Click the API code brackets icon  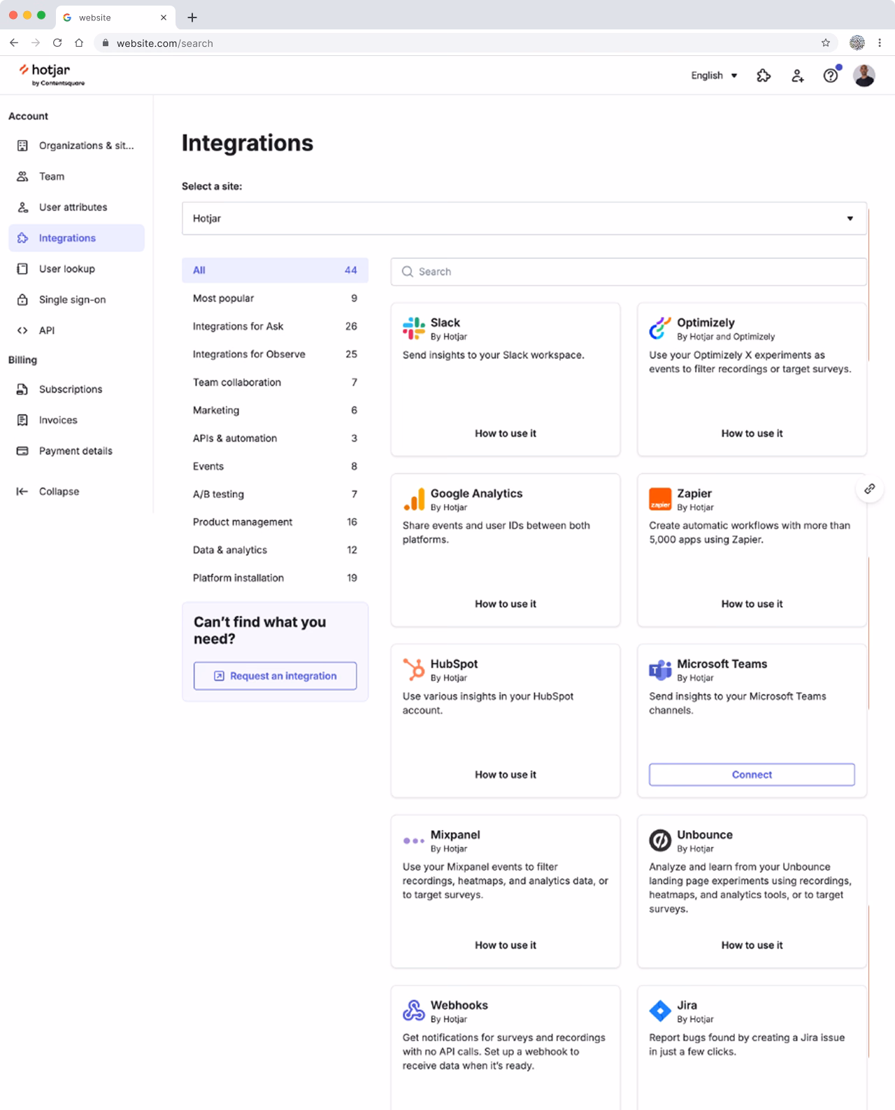22,330
